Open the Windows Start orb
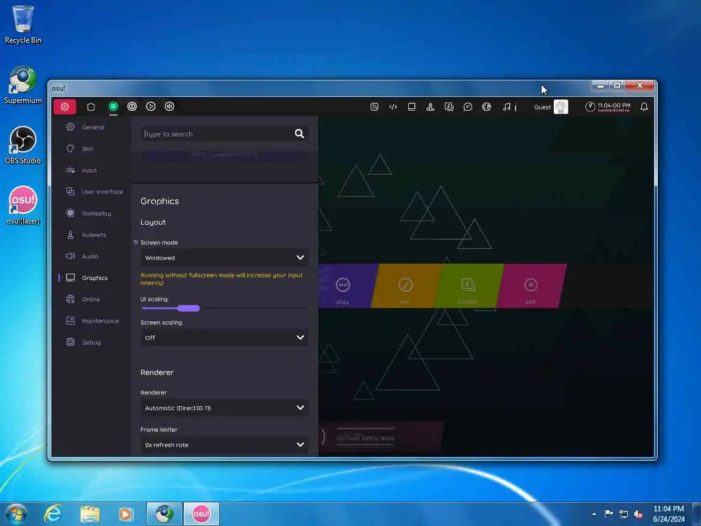This screenshot has height=526, width=701. (16, 514)
